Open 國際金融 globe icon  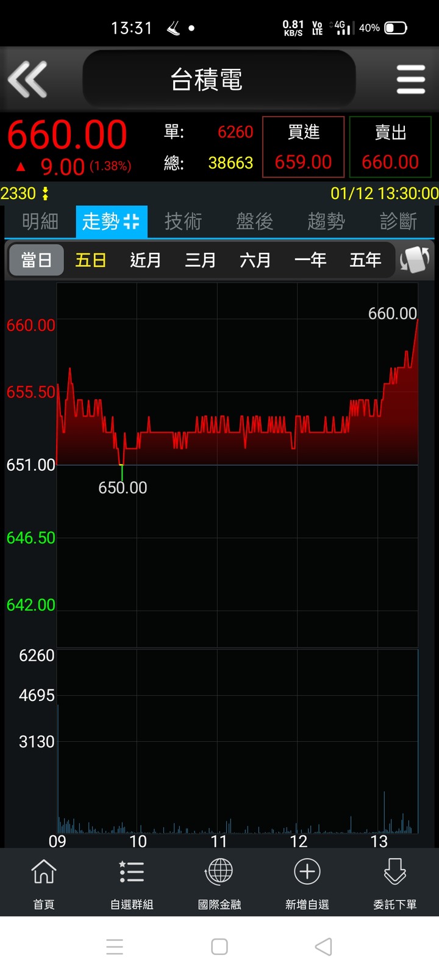(x=220, y=871)
